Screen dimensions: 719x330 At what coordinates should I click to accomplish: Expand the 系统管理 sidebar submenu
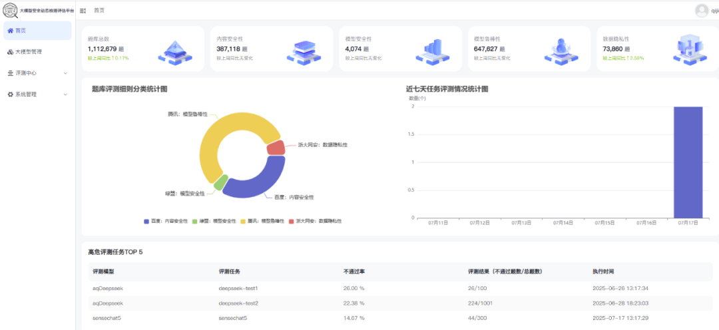click(38, 94)
